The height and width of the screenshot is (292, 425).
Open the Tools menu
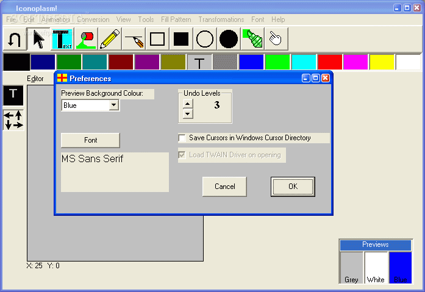tap(146, 20)
